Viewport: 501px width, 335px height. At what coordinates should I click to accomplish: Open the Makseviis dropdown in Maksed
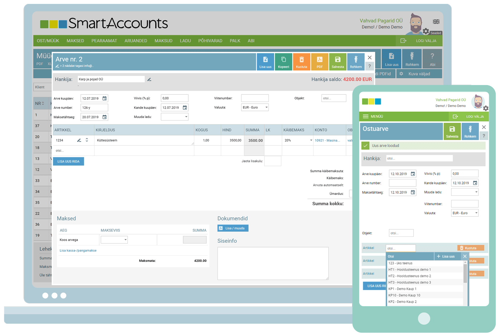click(x=114, y=240)
